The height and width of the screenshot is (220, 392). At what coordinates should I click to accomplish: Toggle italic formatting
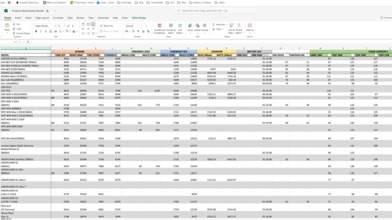(41, 31)
